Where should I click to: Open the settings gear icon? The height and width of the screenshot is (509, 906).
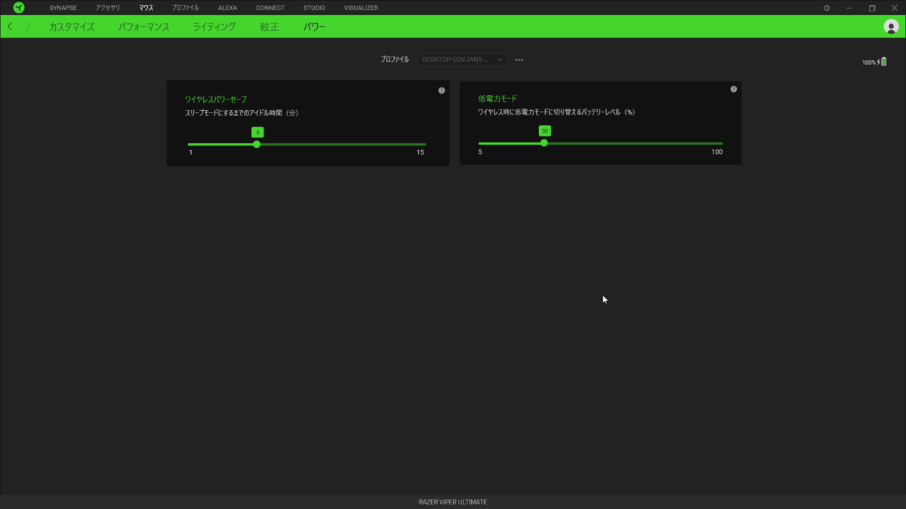click(x=827, y=8)
